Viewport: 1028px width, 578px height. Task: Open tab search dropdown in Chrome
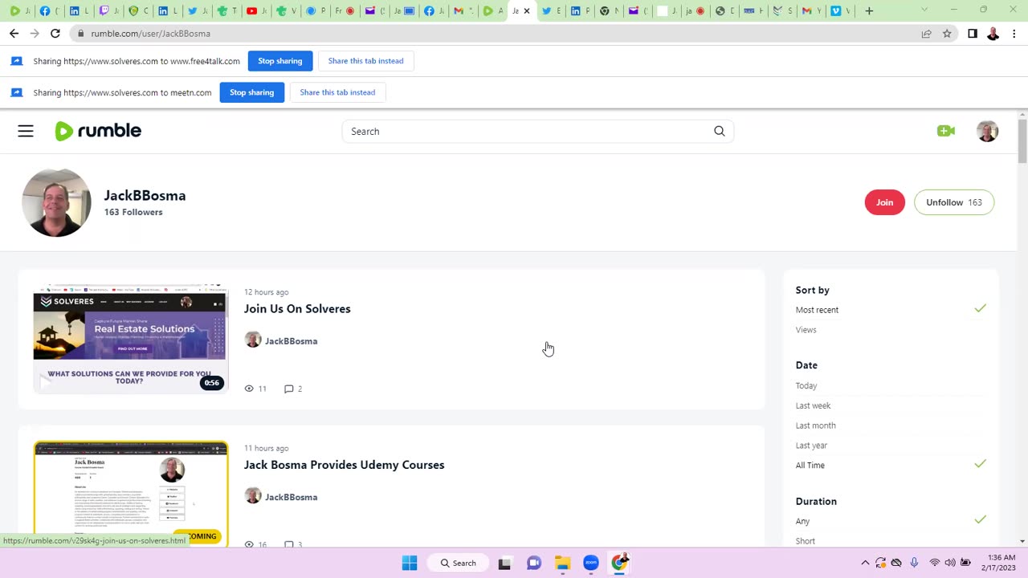924,10
